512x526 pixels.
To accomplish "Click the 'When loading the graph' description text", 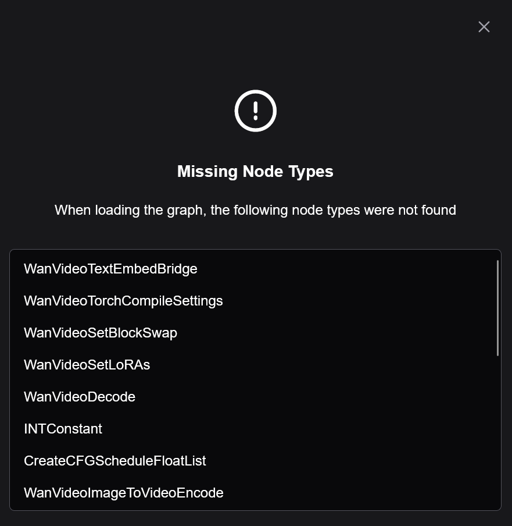I will [x=255, y=210].
